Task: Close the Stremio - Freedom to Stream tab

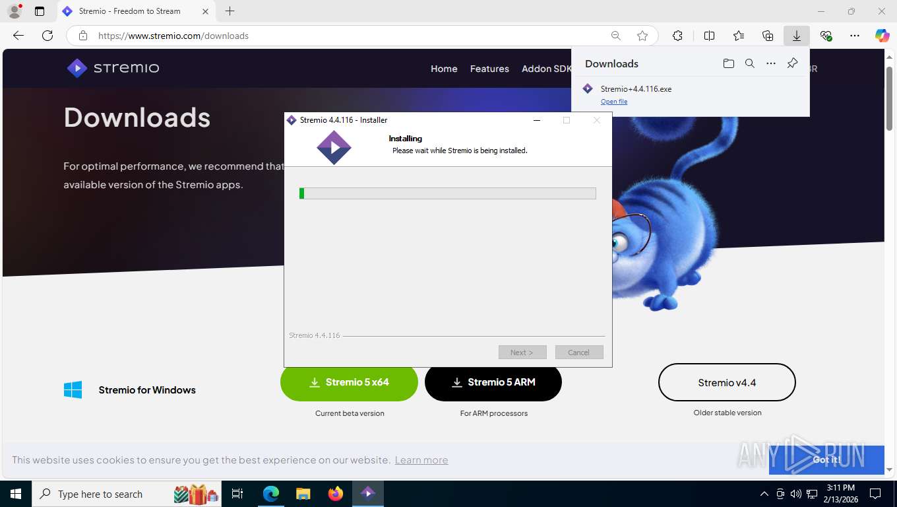Action: [205, 11]
